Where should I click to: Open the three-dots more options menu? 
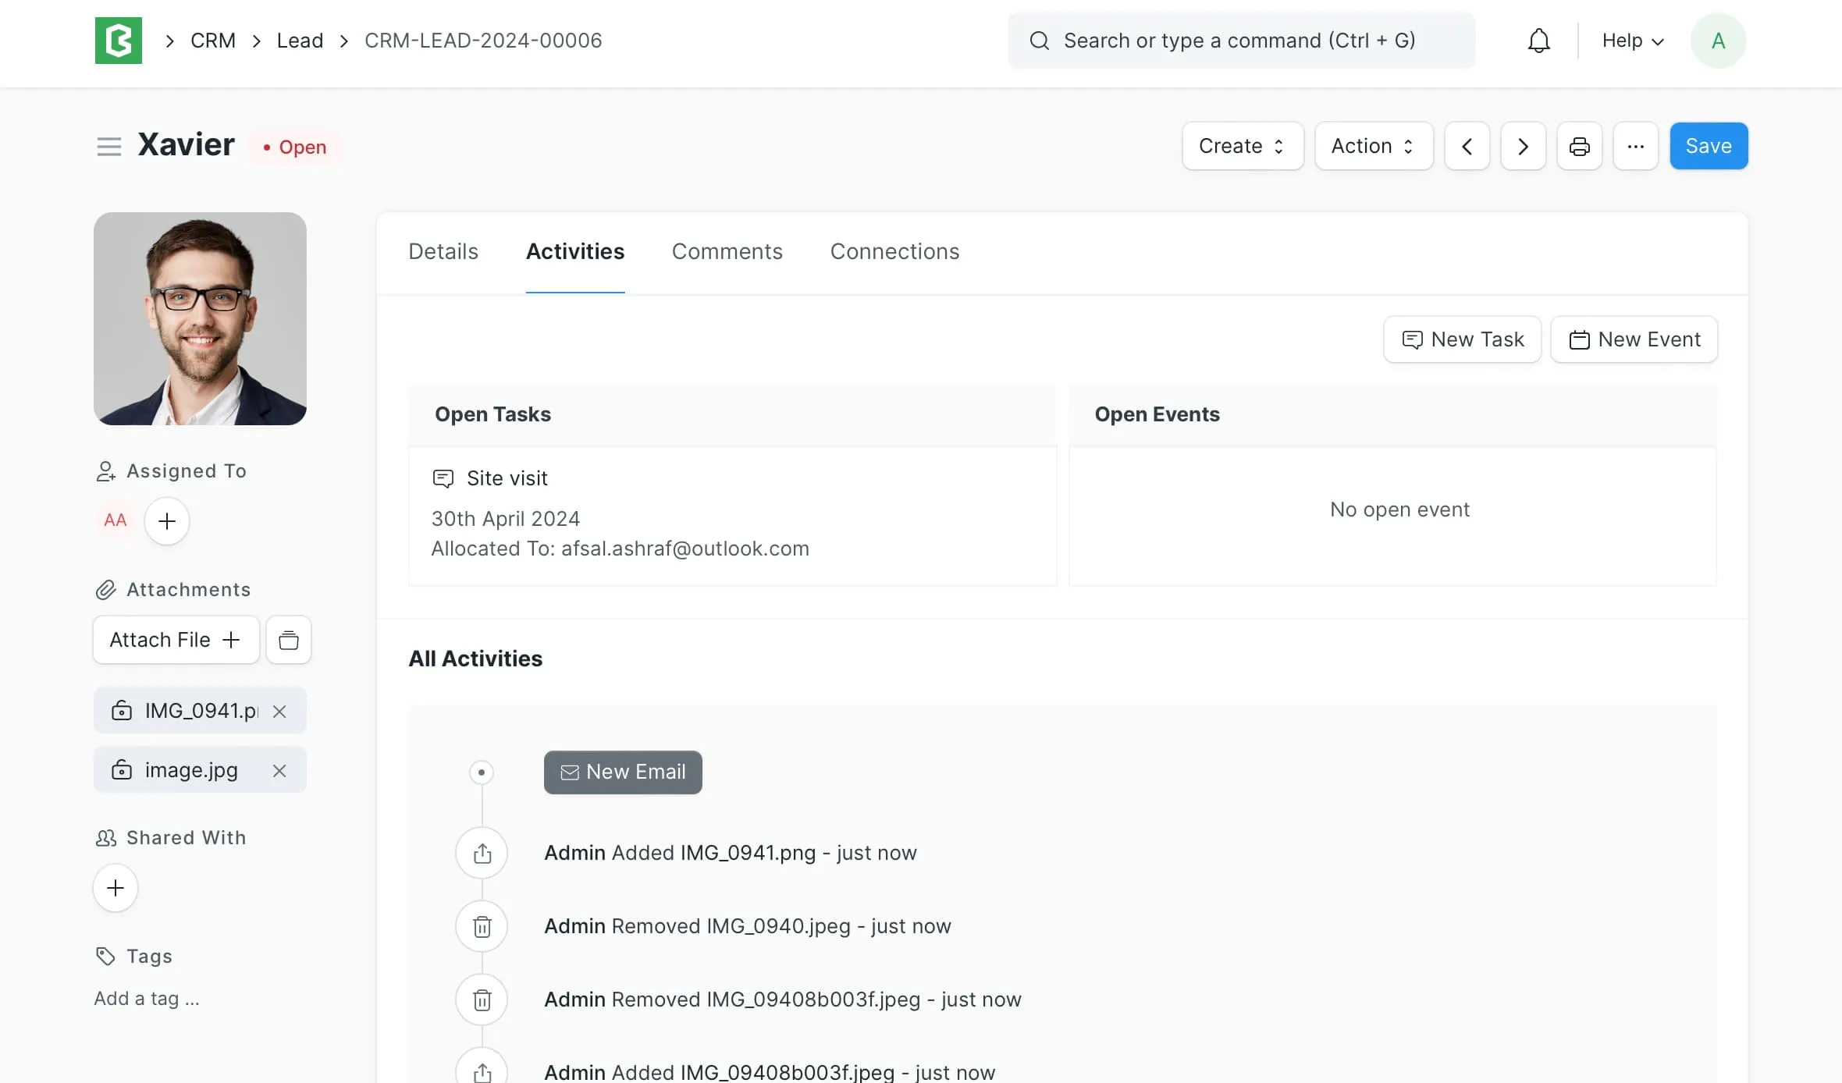click(x=1635, y=146)
